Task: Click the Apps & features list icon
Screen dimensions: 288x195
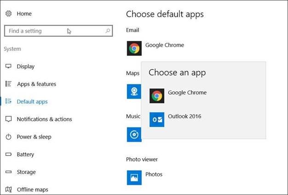Action: pyautogui.click(x=8, y=84)
